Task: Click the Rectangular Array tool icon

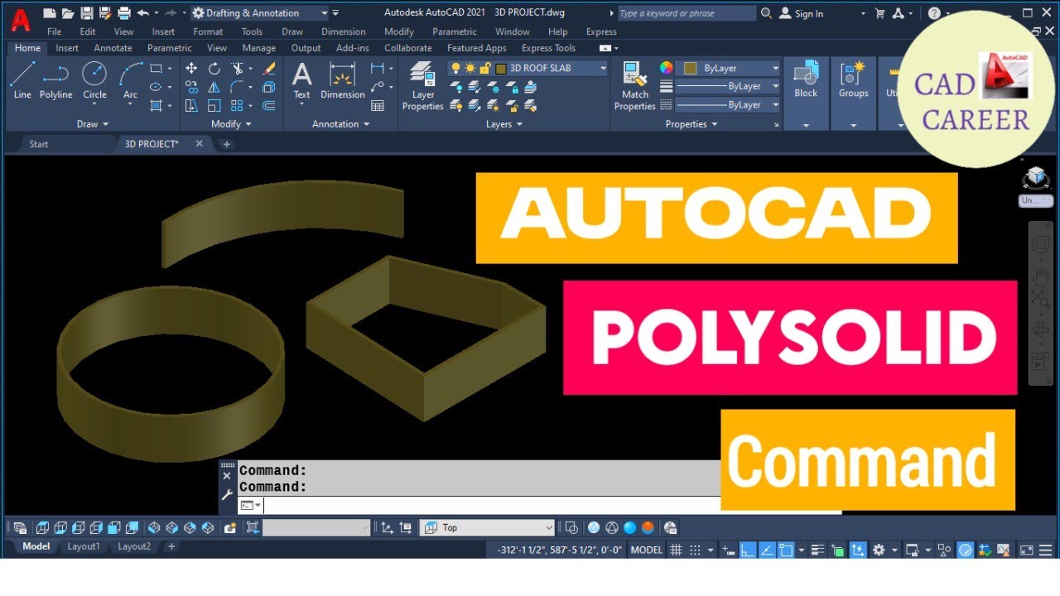Action: point(238,105)
